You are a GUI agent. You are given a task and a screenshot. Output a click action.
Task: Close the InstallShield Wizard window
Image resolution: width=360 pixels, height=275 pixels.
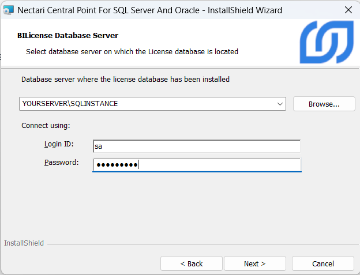tap(348, 10)
